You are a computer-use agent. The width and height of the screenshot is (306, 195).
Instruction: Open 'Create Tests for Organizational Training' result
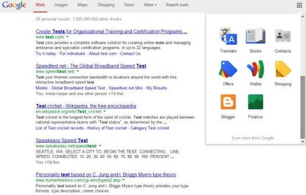pyautogui.click(x=111, y=31)
